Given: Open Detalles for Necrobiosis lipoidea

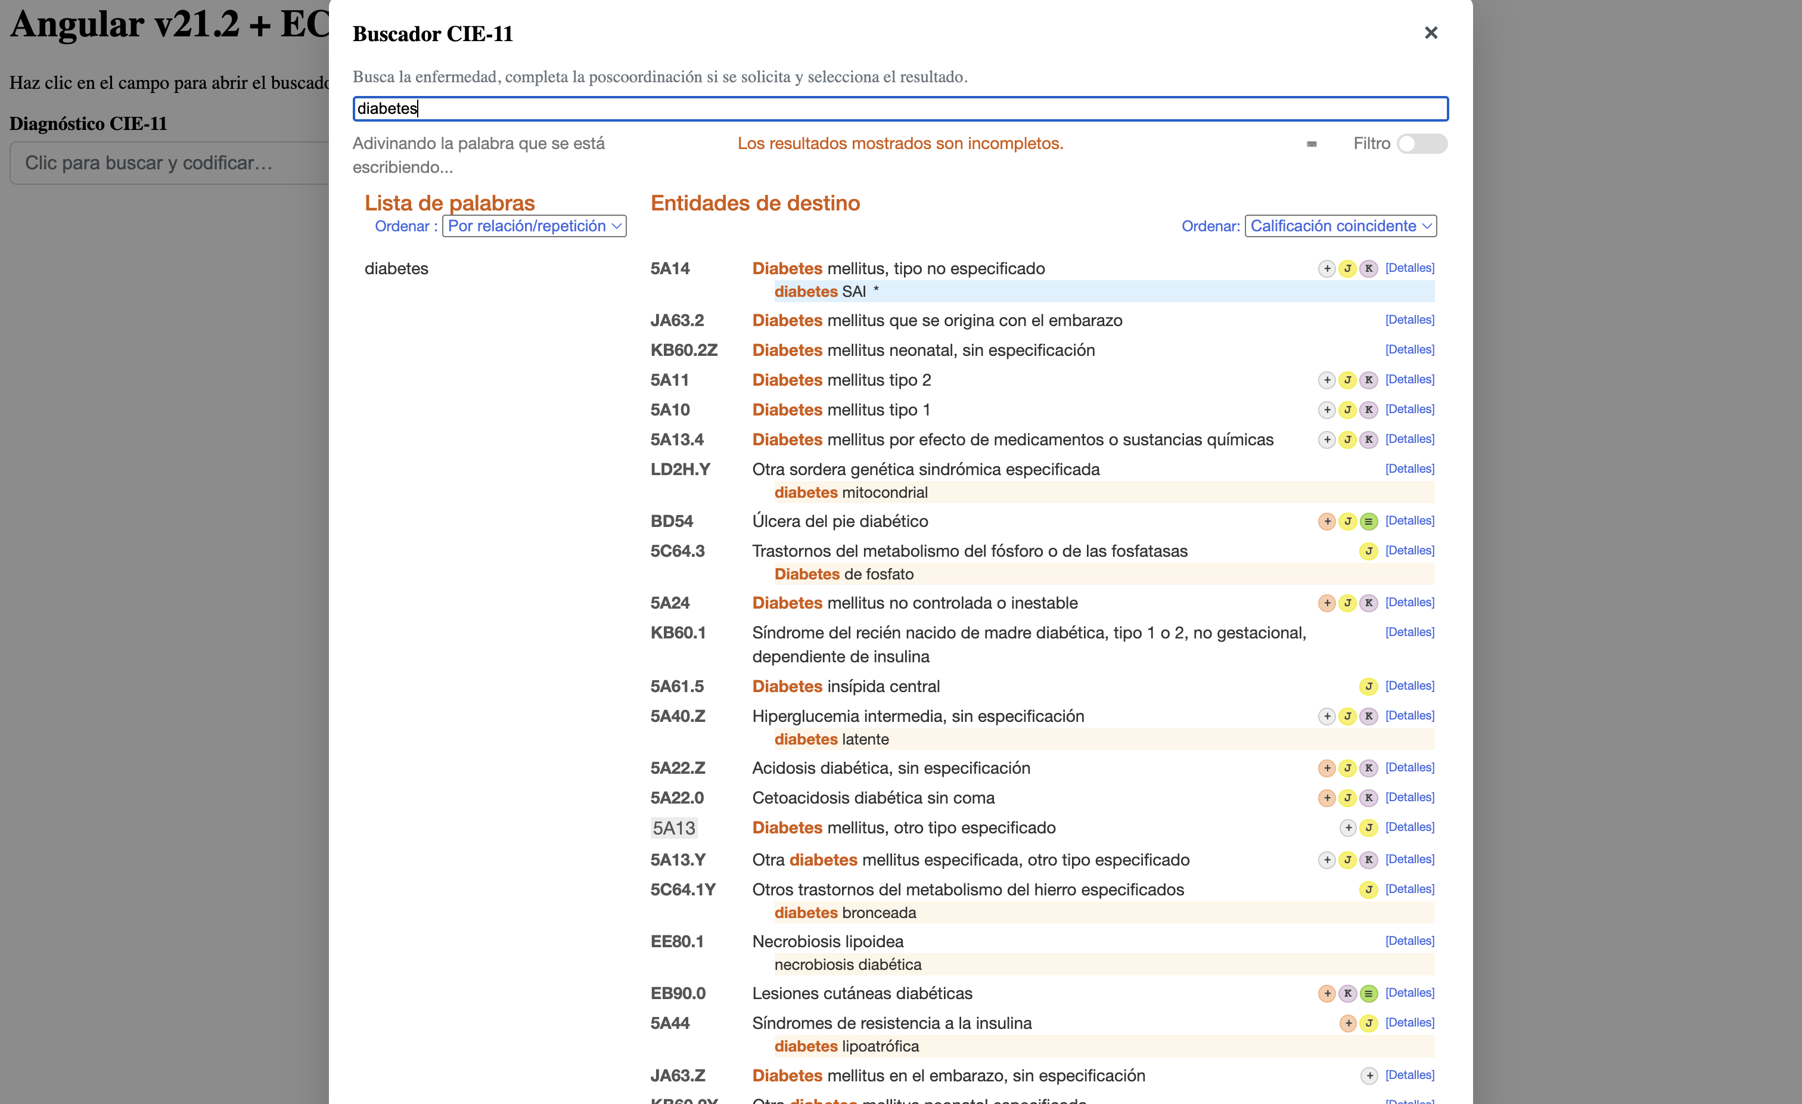Looking at the screenshot, I should (x=1409, y=941).
